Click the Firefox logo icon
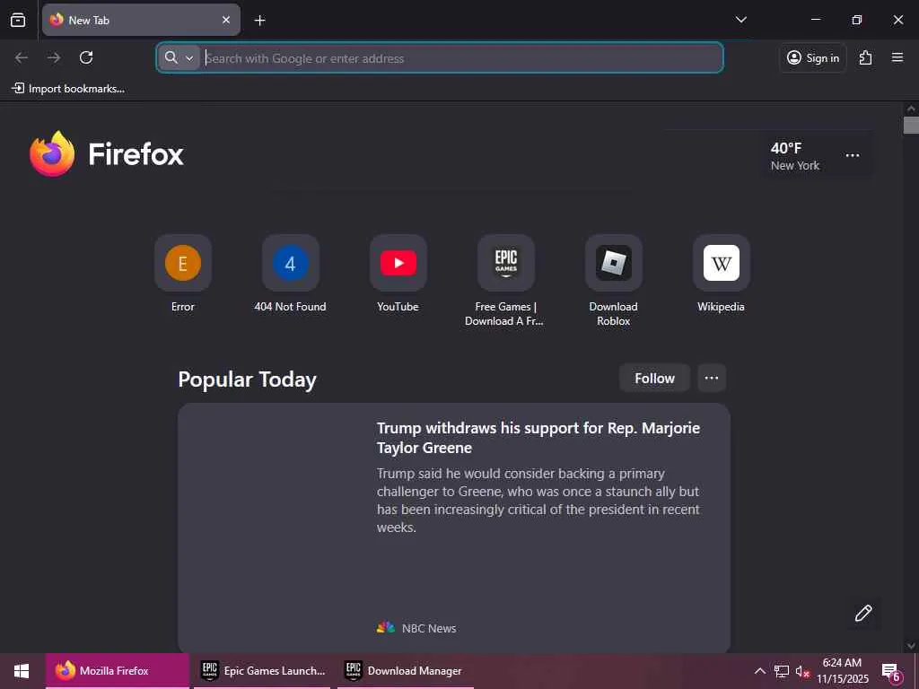Image resolution: width=919 pixels, height=689 pixels. 52,153
